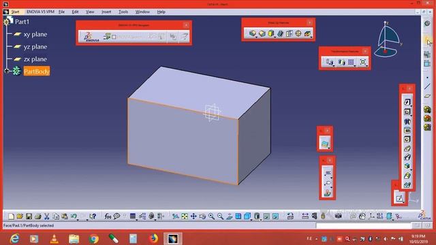Toggle Swap Visible Space
This screenshot has width=436, height=245.
coord(275,216)
